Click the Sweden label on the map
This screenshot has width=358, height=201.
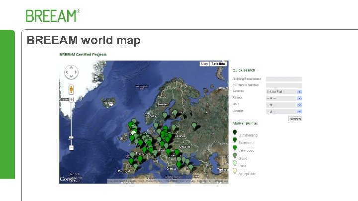coord(163,104)
